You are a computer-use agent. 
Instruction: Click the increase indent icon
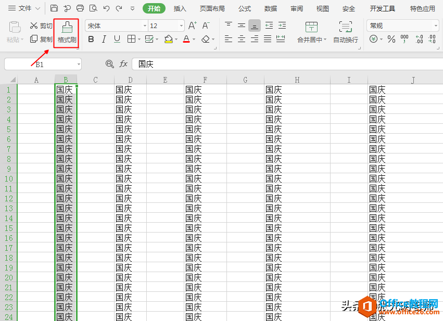coord(282,25)
